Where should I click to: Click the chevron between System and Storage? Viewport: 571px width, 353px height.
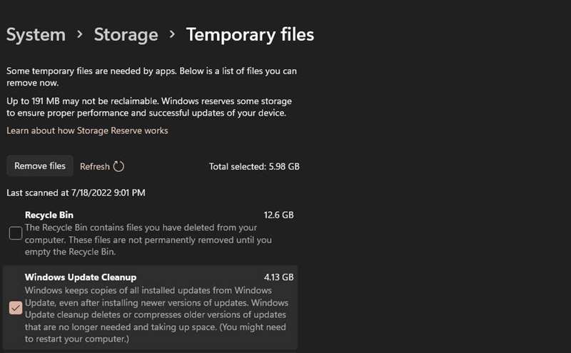(80, 34)
